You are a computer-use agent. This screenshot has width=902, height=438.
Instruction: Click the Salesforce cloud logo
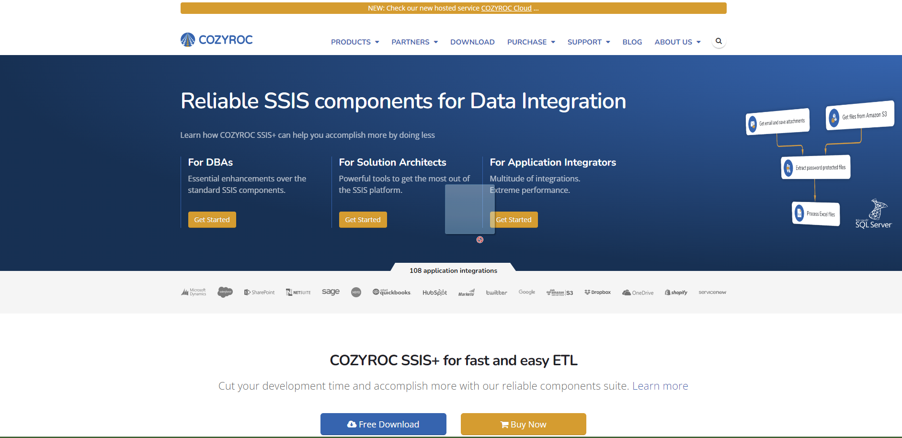coord(225,292)
